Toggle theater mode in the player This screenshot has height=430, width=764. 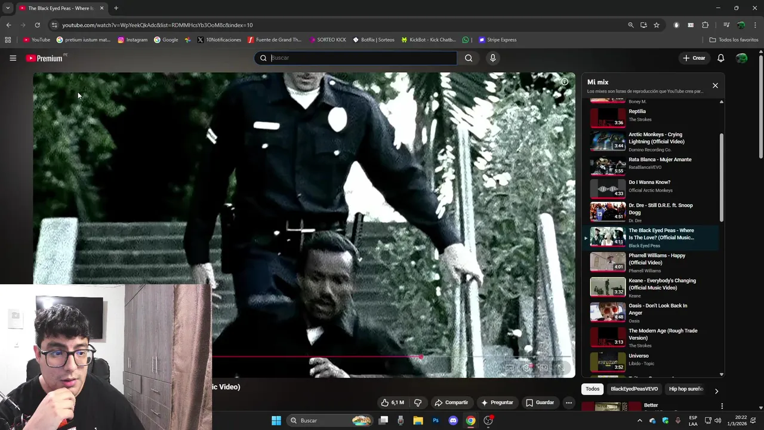coord(544,368)
